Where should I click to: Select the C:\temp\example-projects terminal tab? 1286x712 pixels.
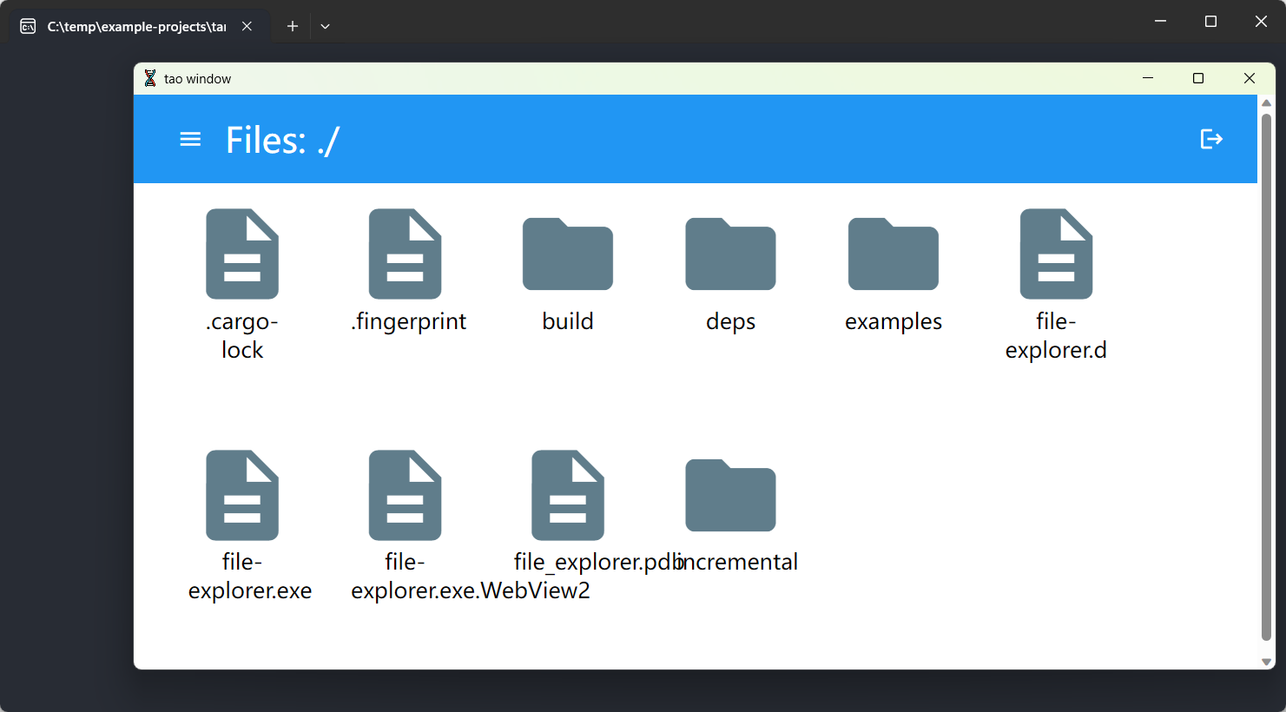pyautogui.click(x=135, y=26)
